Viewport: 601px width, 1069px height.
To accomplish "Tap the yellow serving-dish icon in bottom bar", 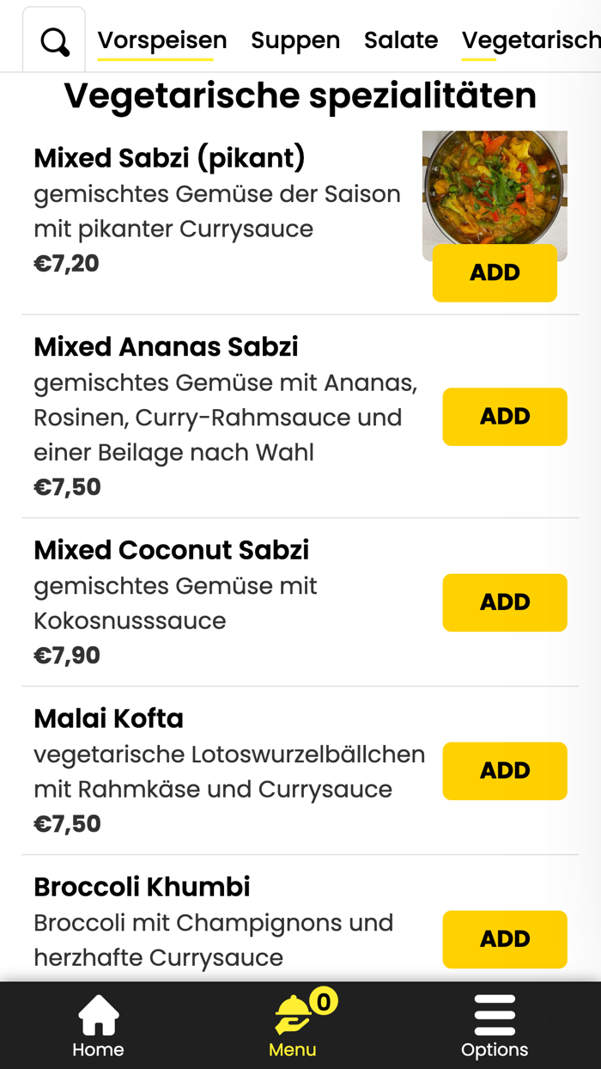I will 292,1011.
